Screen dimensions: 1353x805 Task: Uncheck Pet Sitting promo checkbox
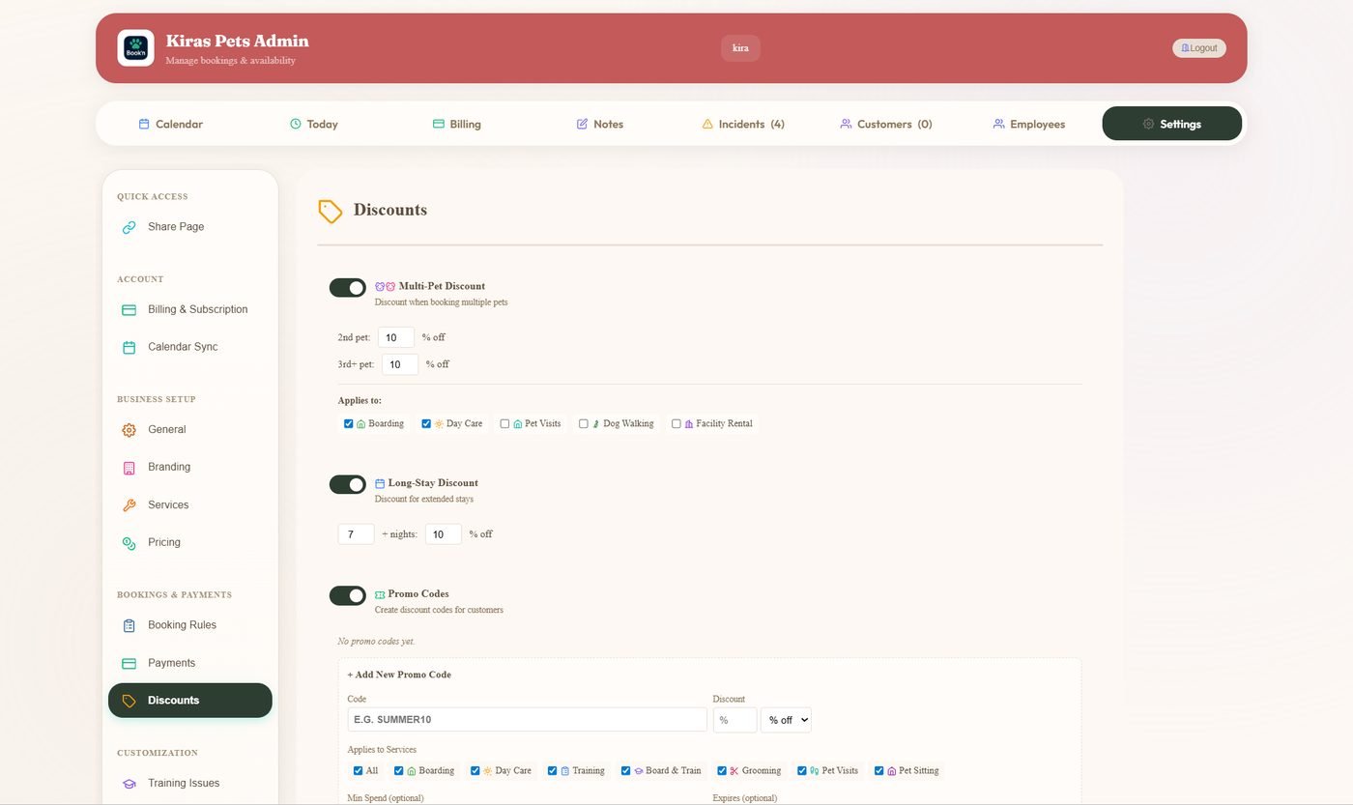[x=879, y=770]
